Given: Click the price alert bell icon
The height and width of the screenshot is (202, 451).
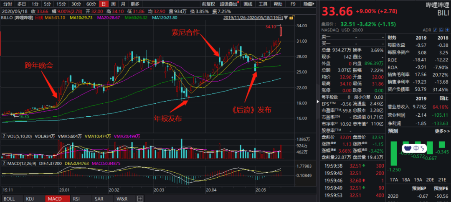Looking at the screenshot, I should tap(441, 30).
